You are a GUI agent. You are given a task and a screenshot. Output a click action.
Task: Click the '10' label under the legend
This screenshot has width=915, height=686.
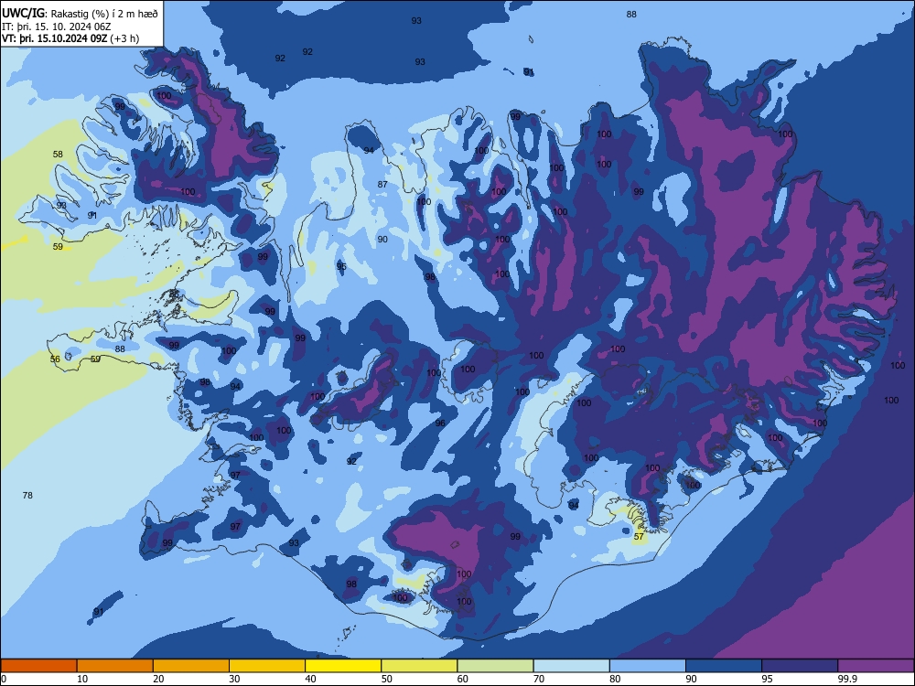point(82,679)
